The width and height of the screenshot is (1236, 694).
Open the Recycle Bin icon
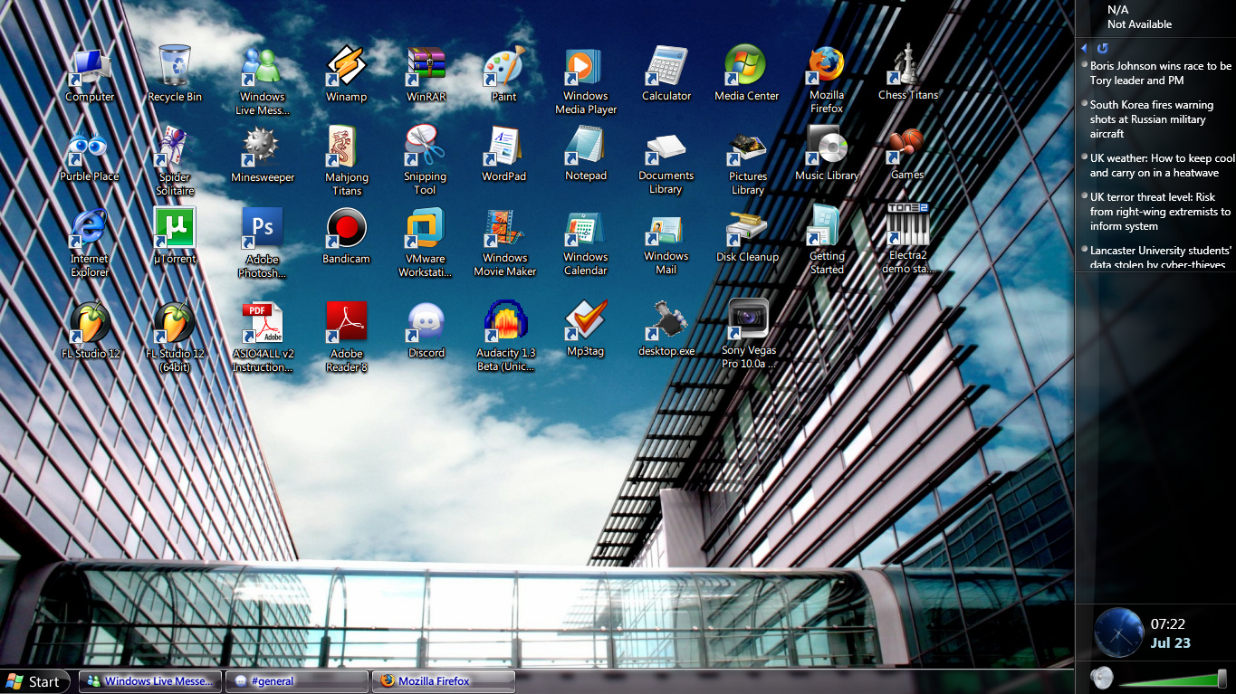[175, 74]
